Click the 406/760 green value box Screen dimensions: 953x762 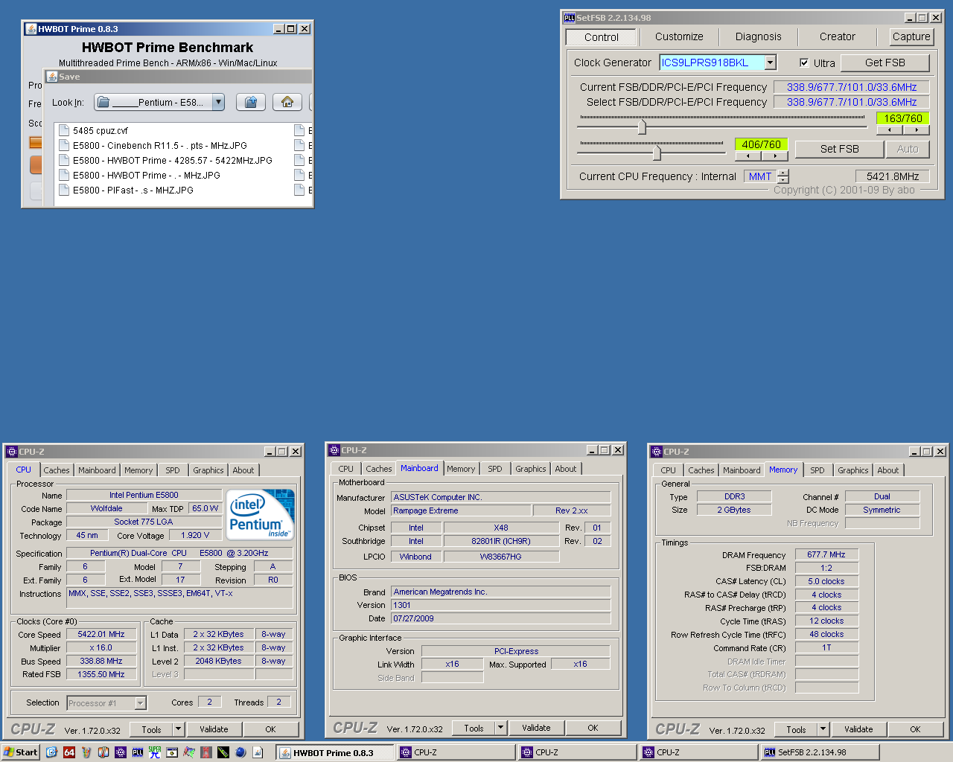pyautogui.click(x=761, y=144)
